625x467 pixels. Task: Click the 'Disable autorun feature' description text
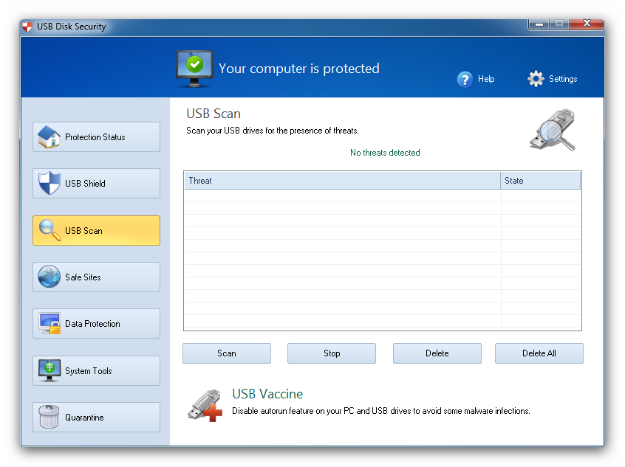381,411
